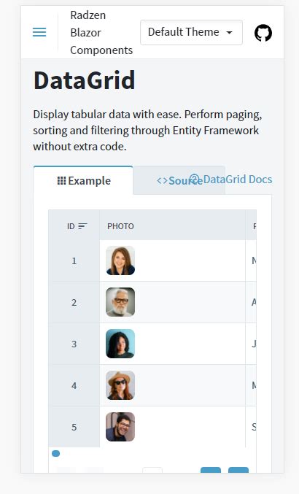Click photo of laughing man in row 5
This screenshot has height=494, width=299.
pos(120,427)
